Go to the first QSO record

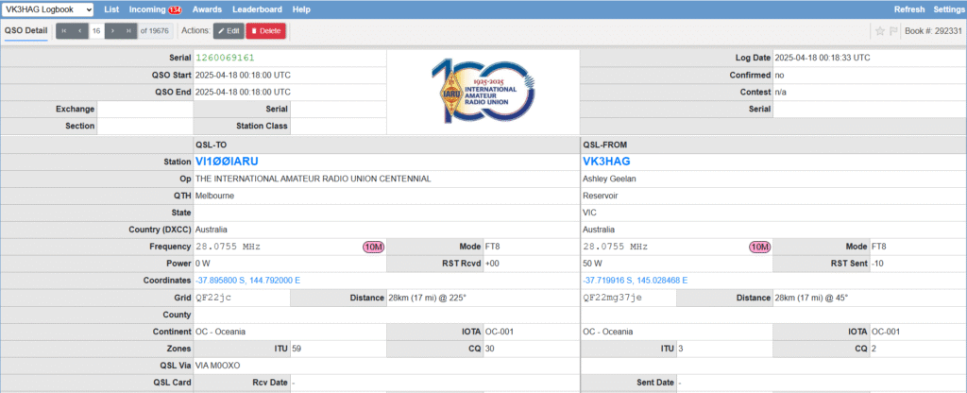click(x=64, y=31)
